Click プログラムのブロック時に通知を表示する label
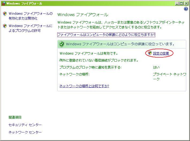This screenshot has height=141, width=190. coord(90,67)
